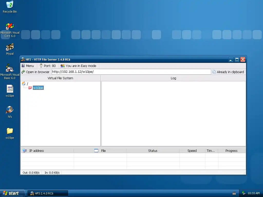The width and height of the screenshot is (263, 197).
Task: Click the Tim... column header
Action: 211,151
